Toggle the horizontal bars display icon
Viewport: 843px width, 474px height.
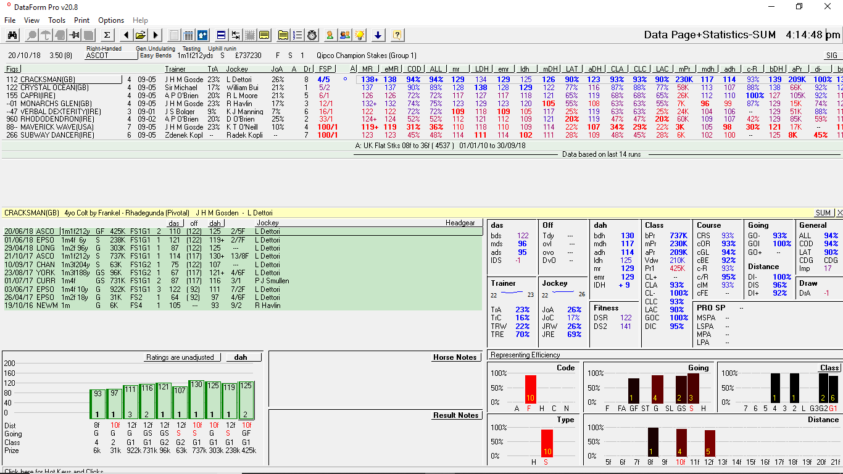222,35
